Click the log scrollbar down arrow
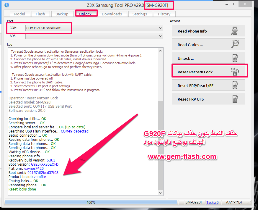The width and height of the screenshot is (258, 210). click(x=160, y=193)
